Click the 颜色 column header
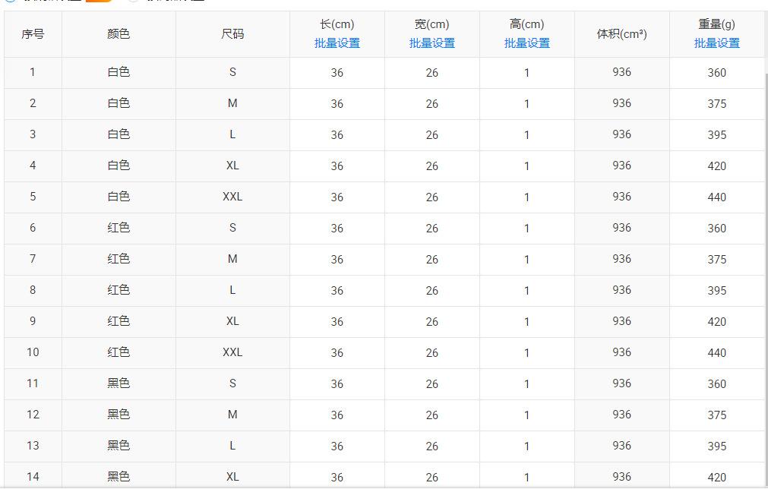Screen dimensions: 768x489 coord(119,34)
